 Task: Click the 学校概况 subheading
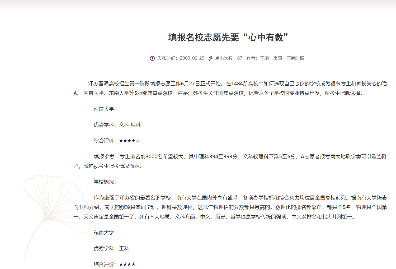[x=105, y=182]
